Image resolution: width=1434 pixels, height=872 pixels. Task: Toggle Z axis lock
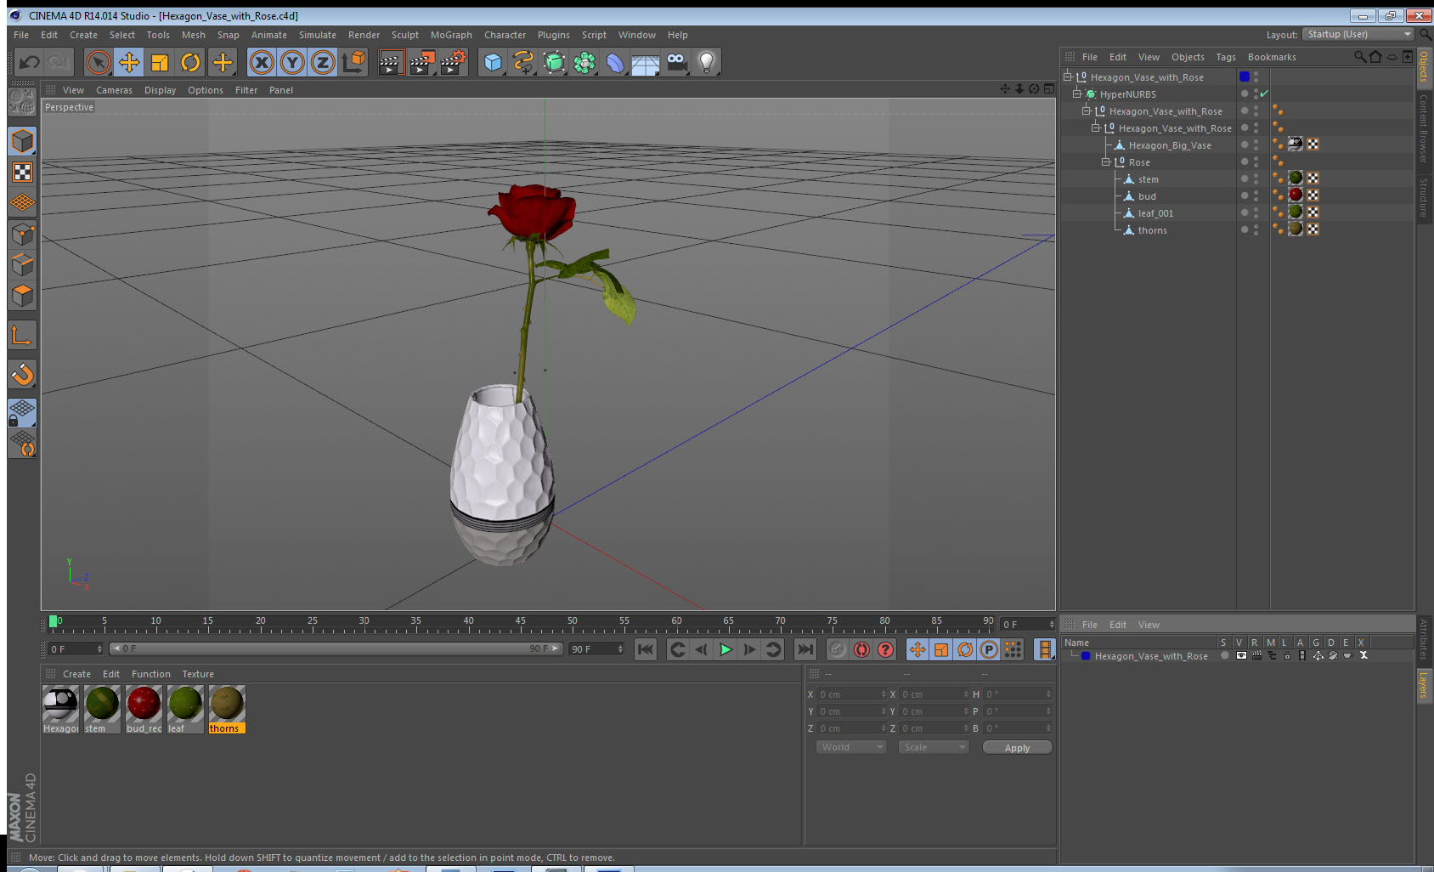point(323,62)
